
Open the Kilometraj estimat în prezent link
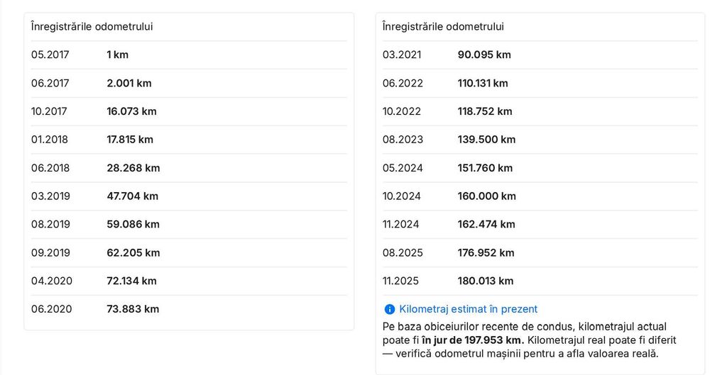(x=468, y=309)
